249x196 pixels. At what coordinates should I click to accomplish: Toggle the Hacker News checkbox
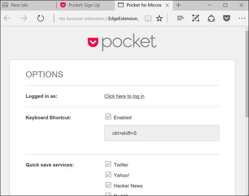108,185
